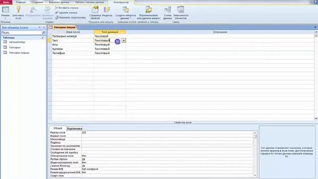Select the Тегі field name cell

(x=73, y=40)
